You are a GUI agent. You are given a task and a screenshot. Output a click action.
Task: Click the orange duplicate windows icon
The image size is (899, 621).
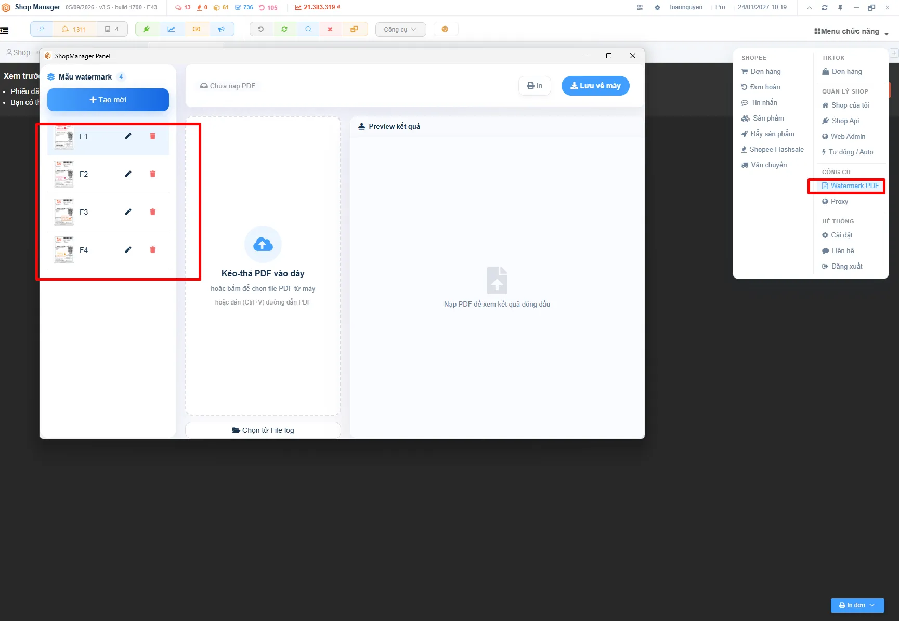[354, 29]
